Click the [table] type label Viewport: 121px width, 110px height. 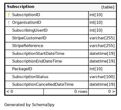pos(108,7)
